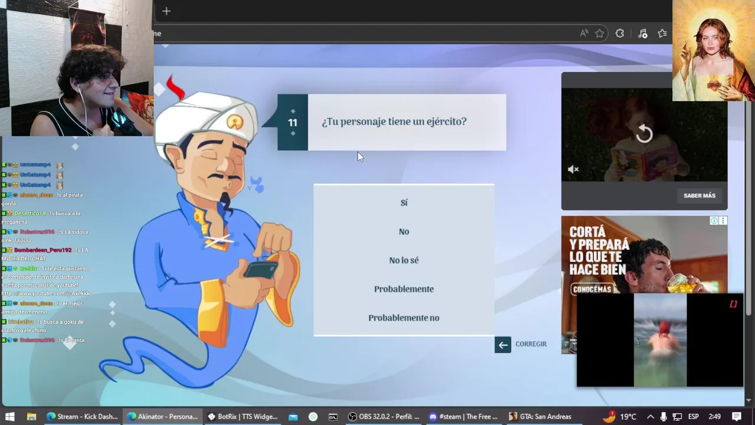The height and width of the screenshot is (425, 755).
Task: Open the command prompt taskbar icon
Action: click(333, 417)
